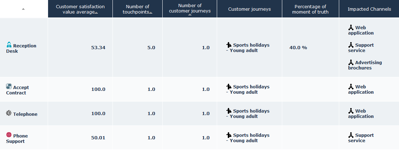Viewport: 399px width, 150px height.
Task: Click sort arrow in first column header
Action: point(23,9)
